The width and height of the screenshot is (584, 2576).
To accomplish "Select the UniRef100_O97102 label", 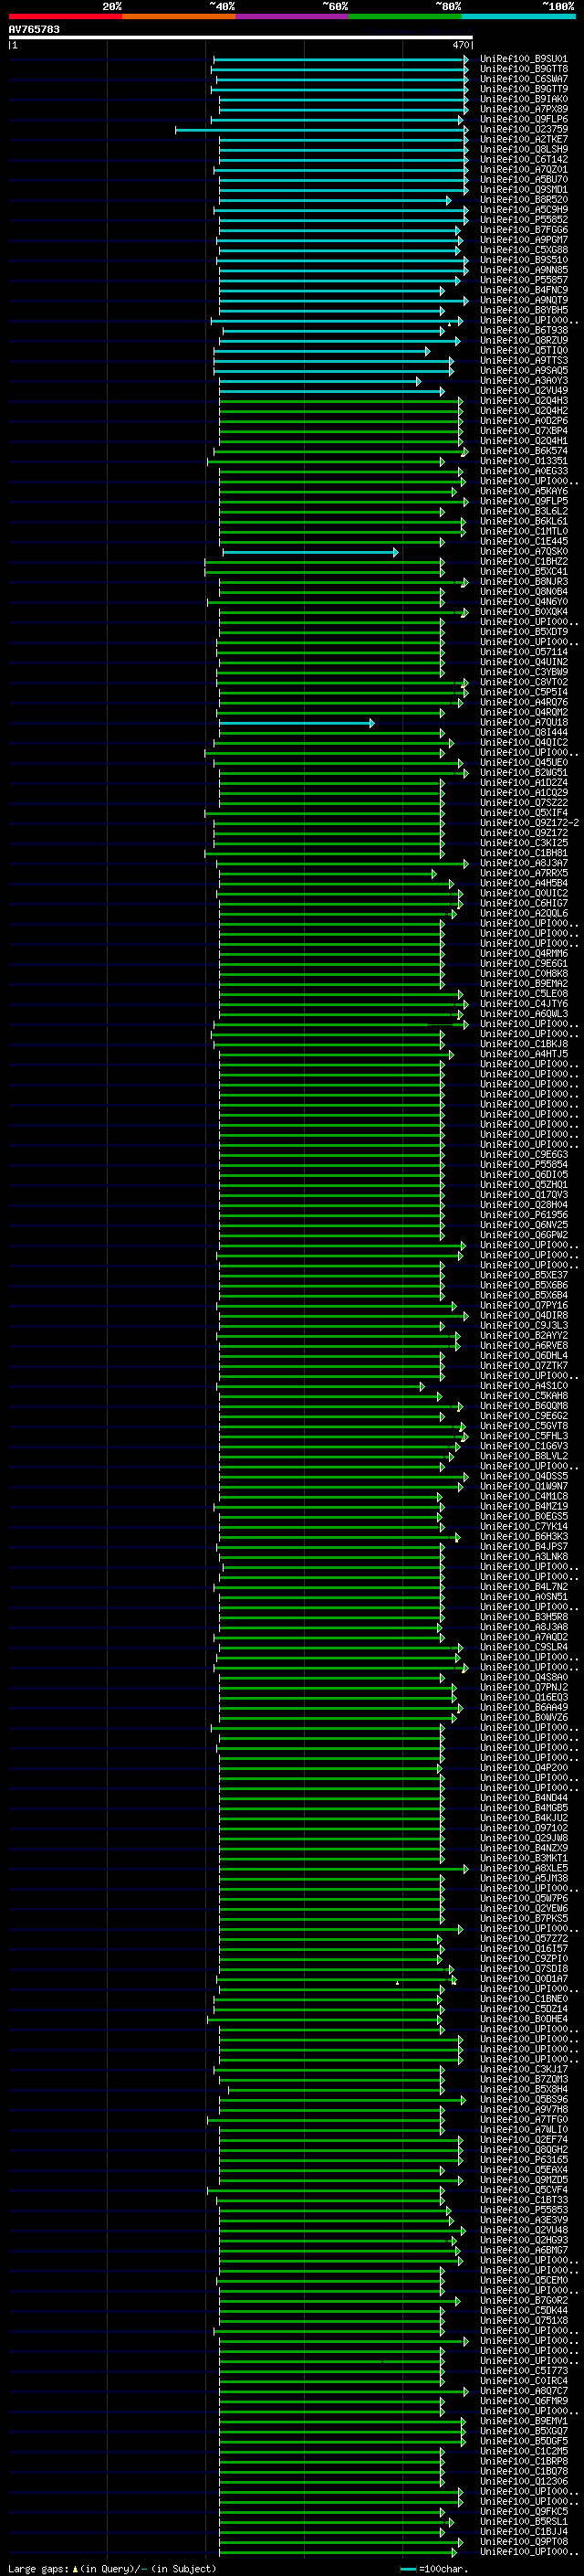I will 523,1827.
